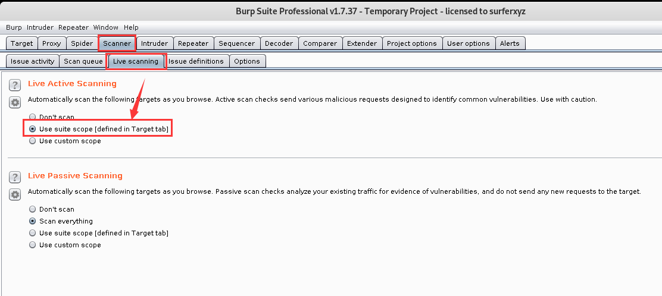Open Live Passive Scanning gear options
This screenshot has width=662, height=296.
15,194
